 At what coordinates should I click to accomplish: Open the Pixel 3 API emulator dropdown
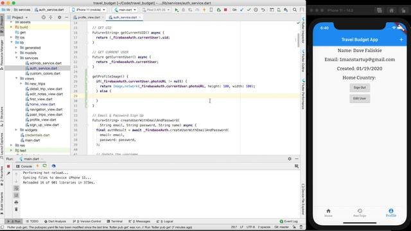click(155, 10)
